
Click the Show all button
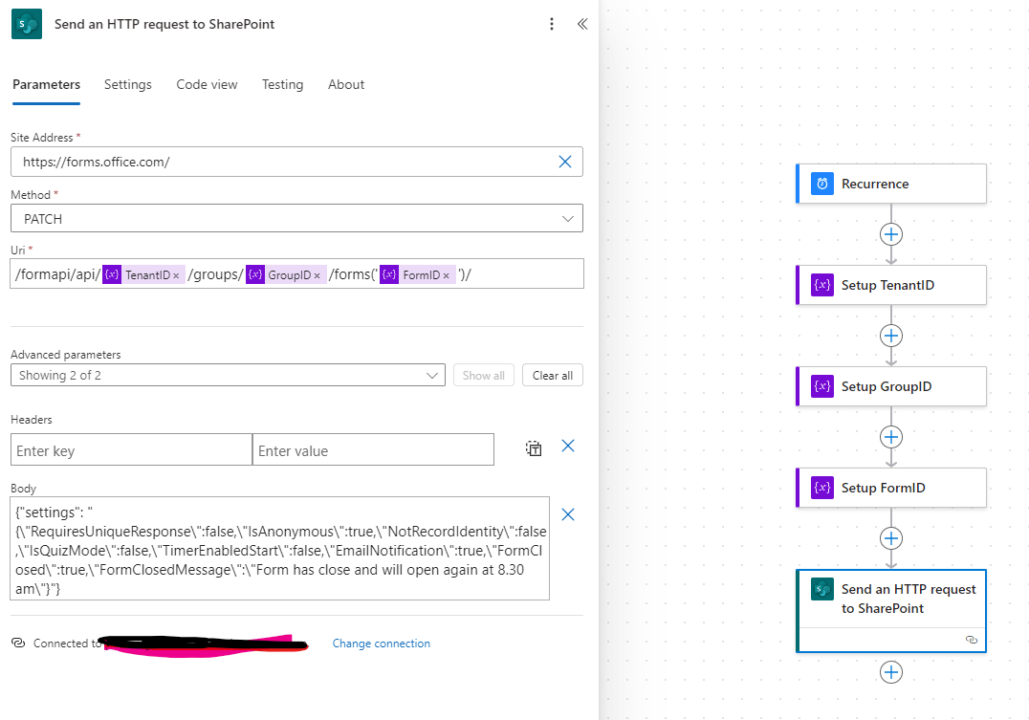click(x=484, y=376)
